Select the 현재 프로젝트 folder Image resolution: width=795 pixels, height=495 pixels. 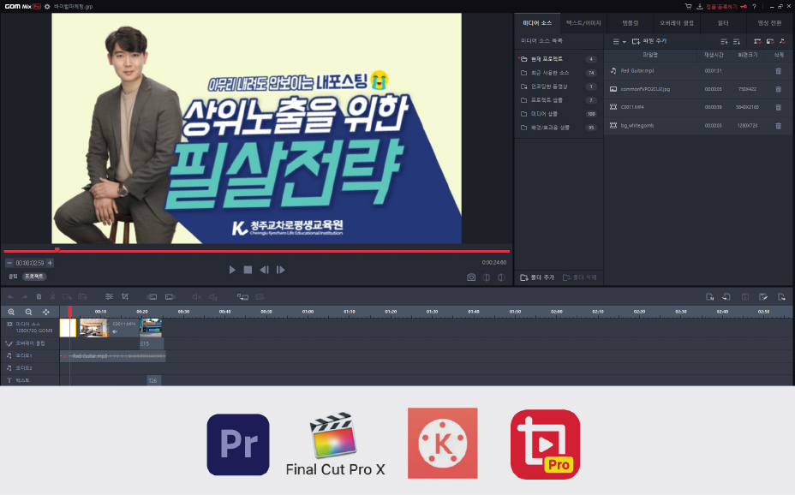point(558,59)
